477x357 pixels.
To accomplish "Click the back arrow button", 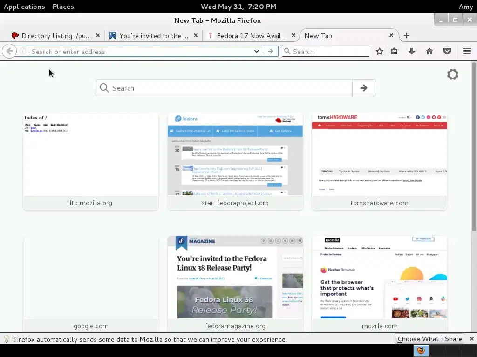I will tap(9, 51).
